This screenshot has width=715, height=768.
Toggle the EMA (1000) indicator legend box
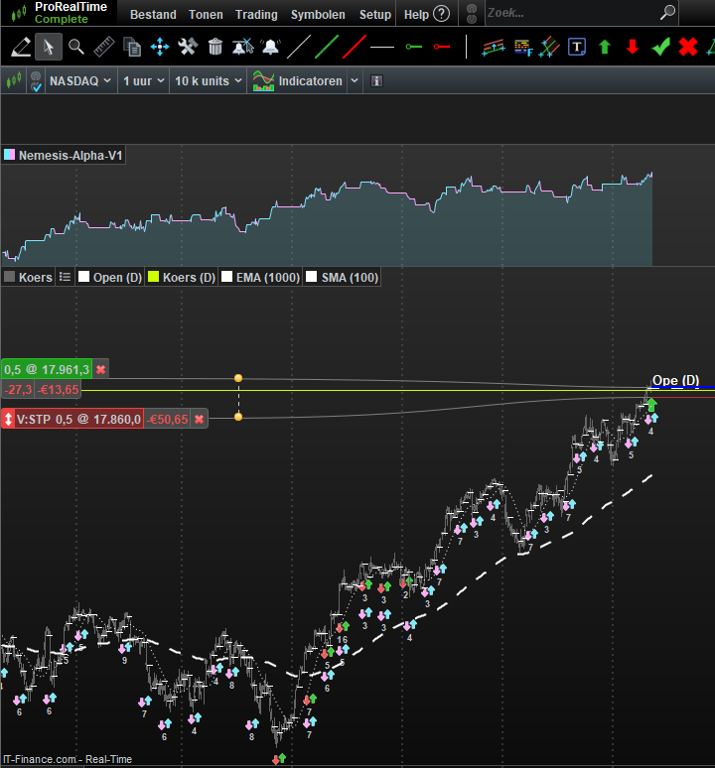click(x=227, y=278)
